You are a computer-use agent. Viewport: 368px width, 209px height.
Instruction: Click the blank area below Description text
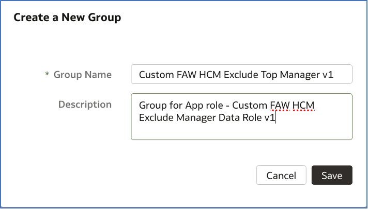(x=241, y=131)
